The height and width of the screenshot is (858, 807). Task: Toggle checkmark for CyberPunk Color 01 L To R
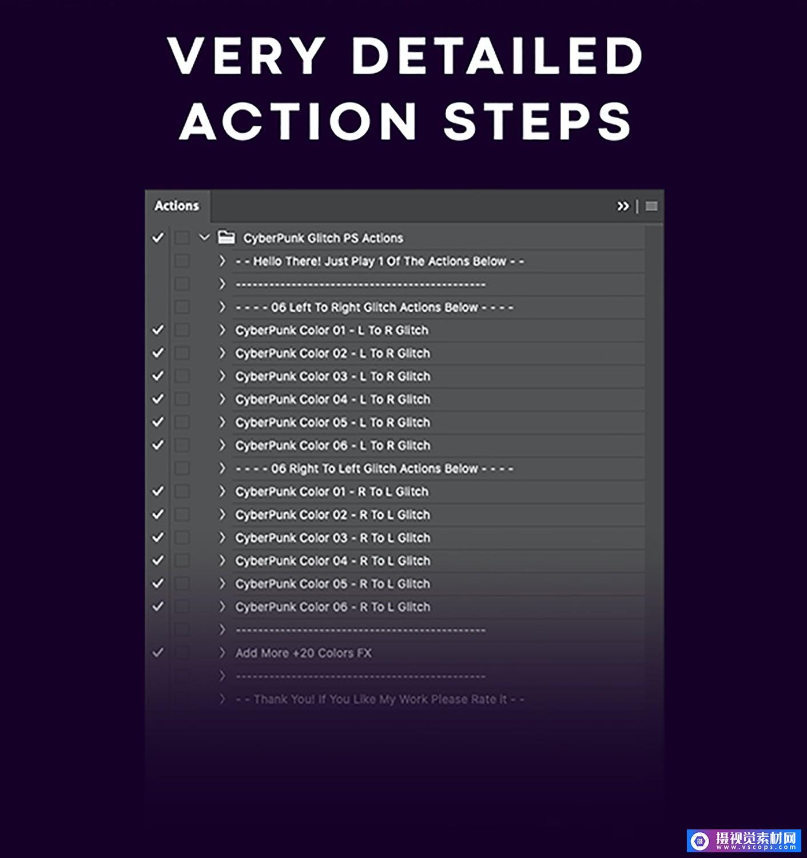point(158,330)
